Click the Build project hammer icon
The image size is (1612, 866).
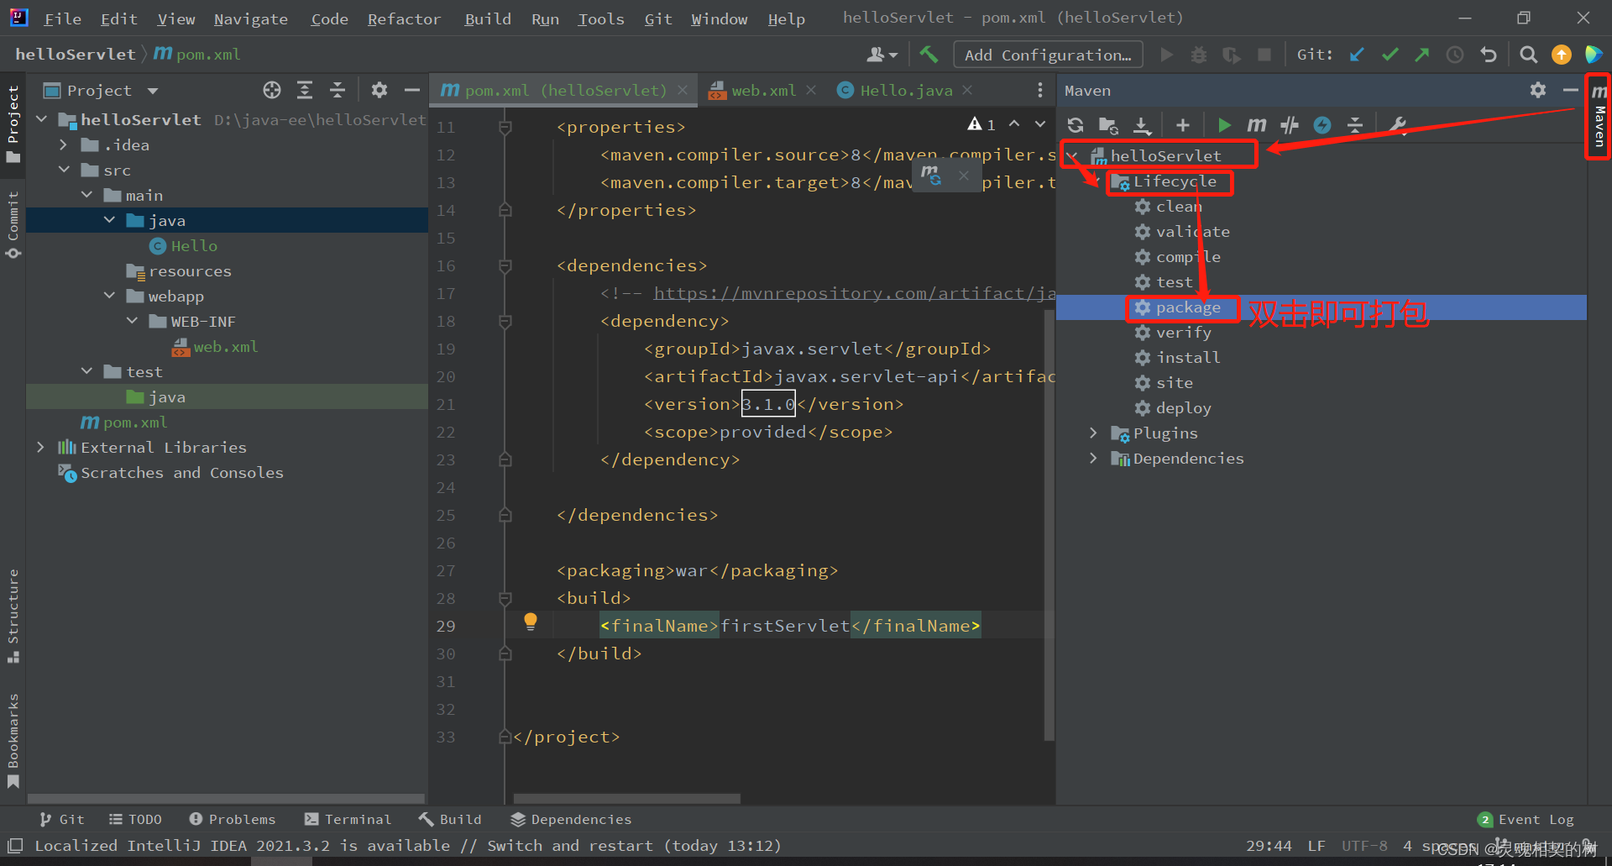pos(929,55)
